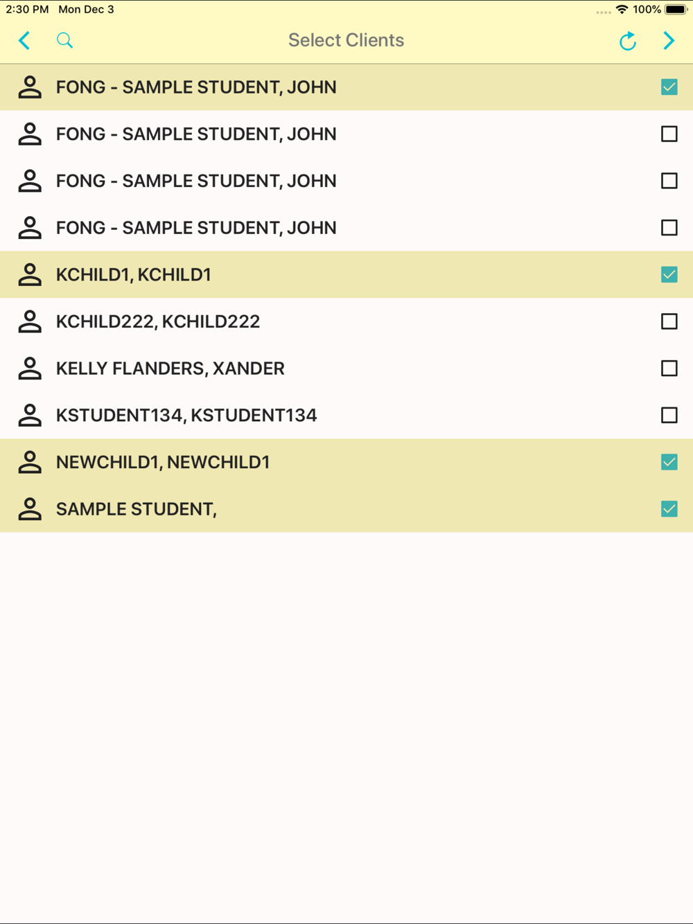
Task: Select the KCHILD222, KCHILD222 client name
Action: point(158,321)
